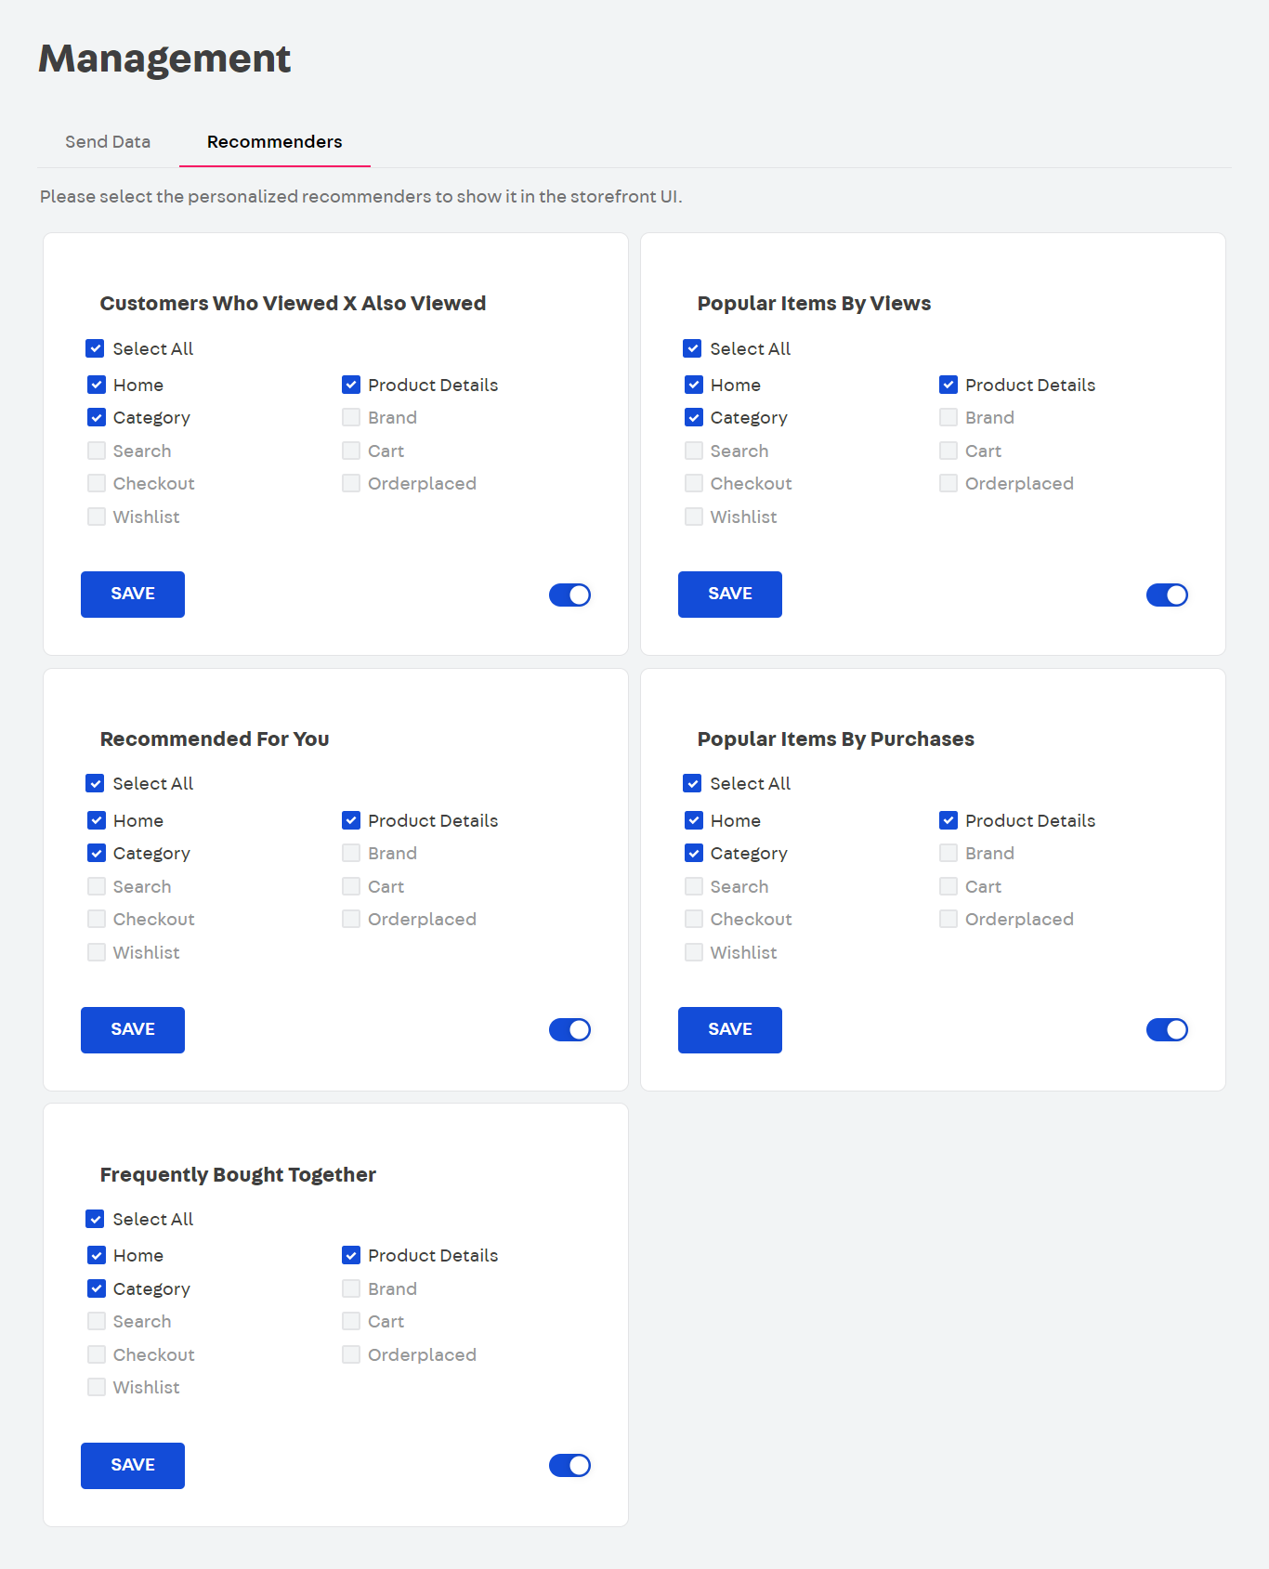
Task: Uncheck Product Details in Recommended For You
Action: point(351,820)
